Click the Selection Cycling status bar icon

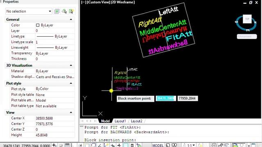click(138, 145)
